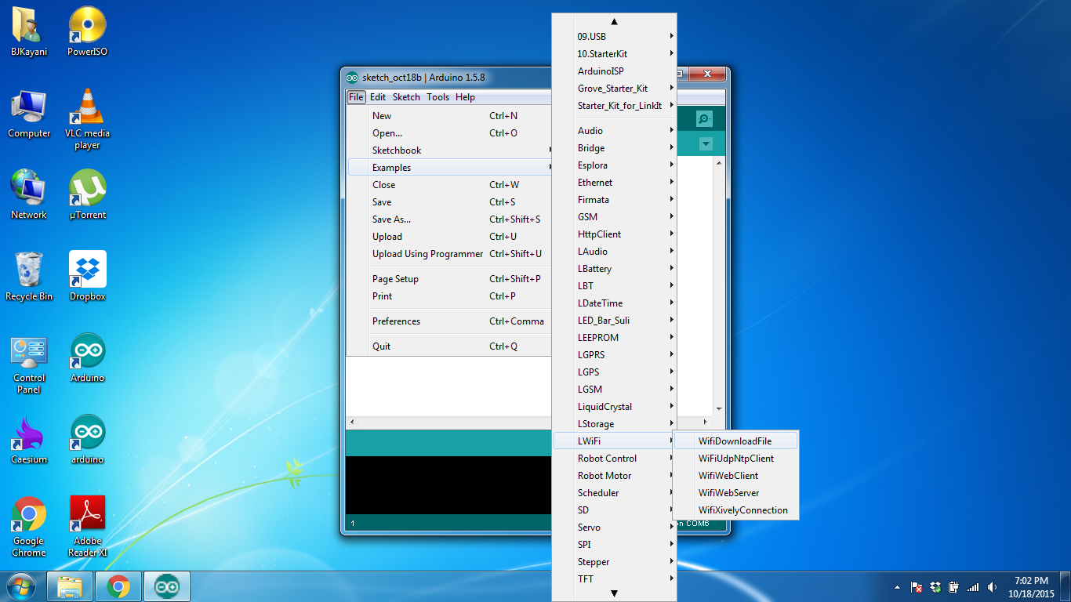The height and width of the screenshot is (602, 1071).
Task: Open the WifiDownloadFile example
Action: point(735,441)
